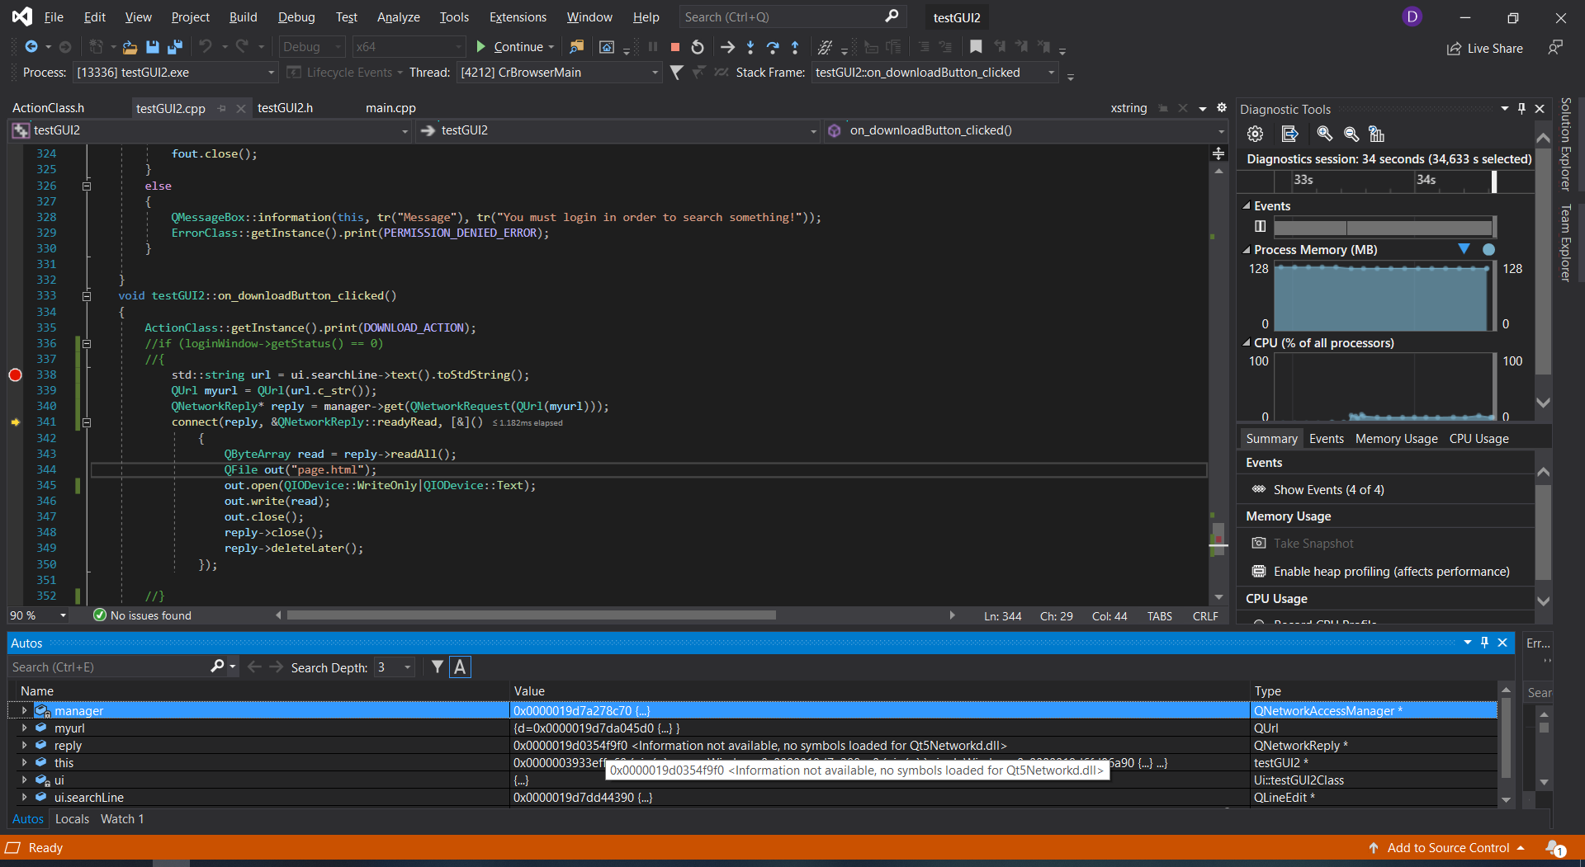Image resolution: width=1585 pixels, height=867 pixels.
Task: Pin the Diagnostic Tools panel
Action: click(x=1521, y=109)
